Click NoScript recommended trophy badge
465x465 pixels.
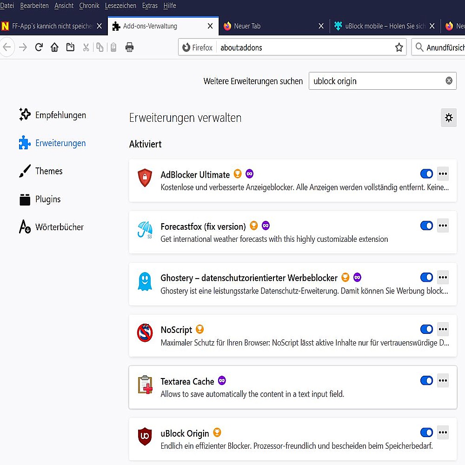click(x=200, y=329)
